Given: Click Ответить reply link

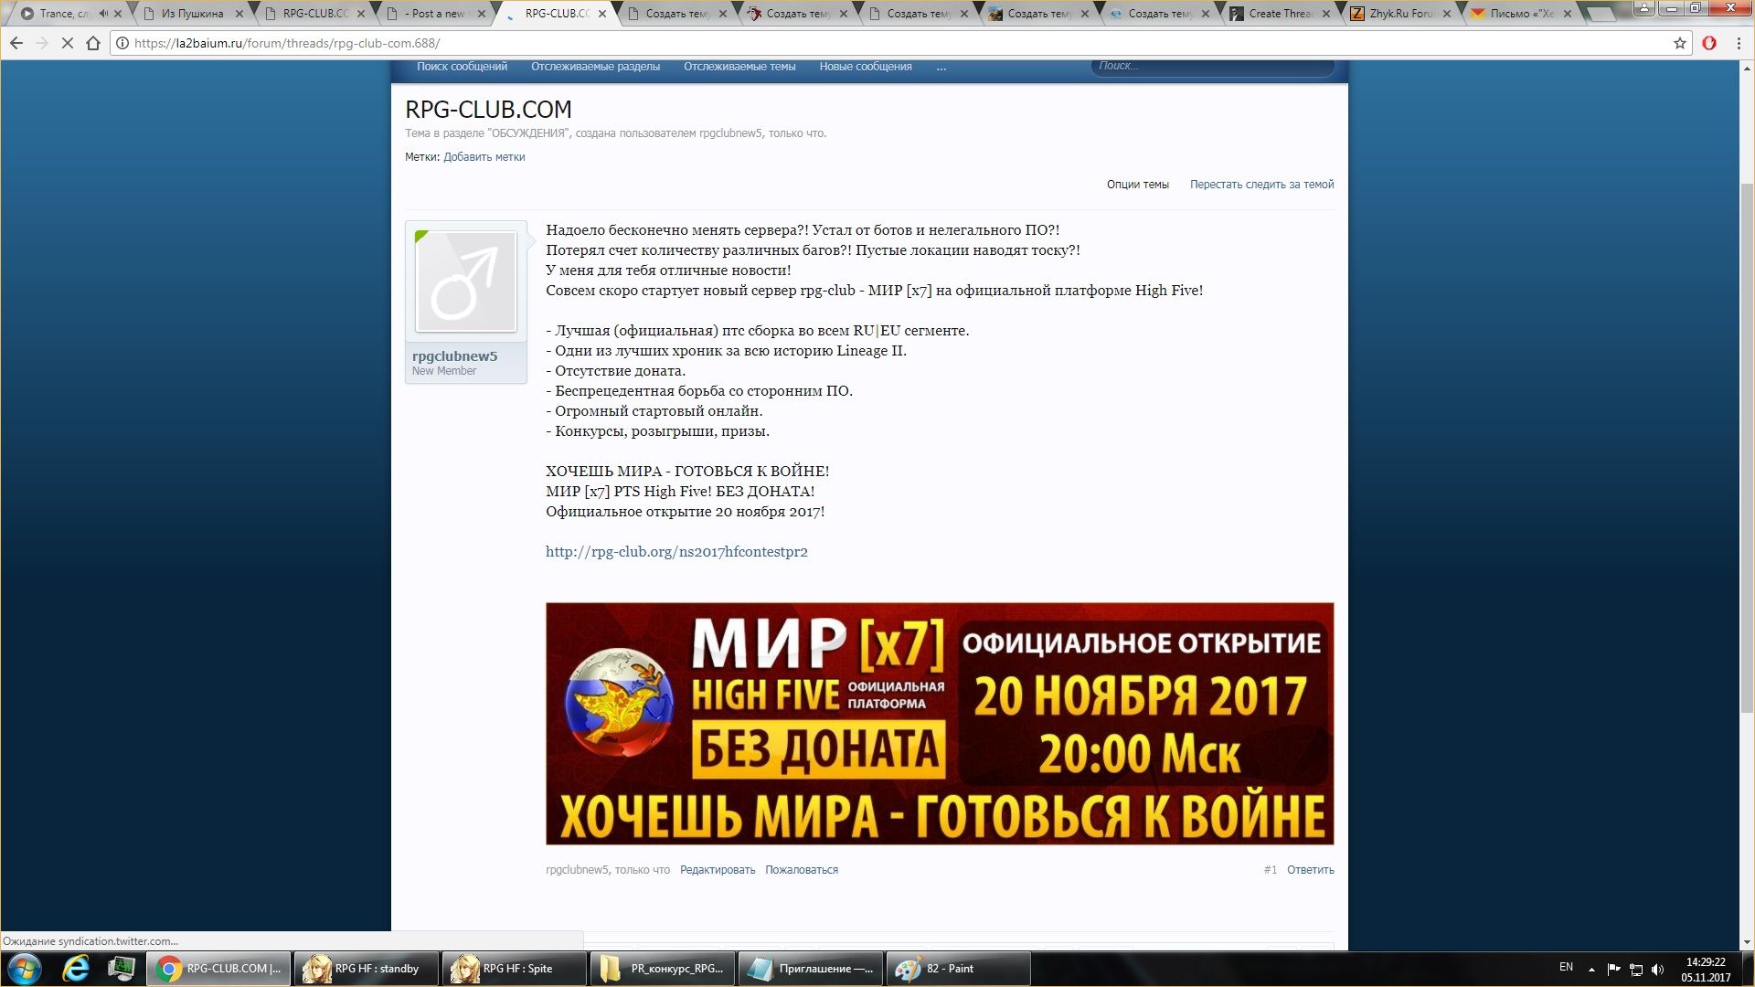Looking at the screenshot, I should (1311, 870).
